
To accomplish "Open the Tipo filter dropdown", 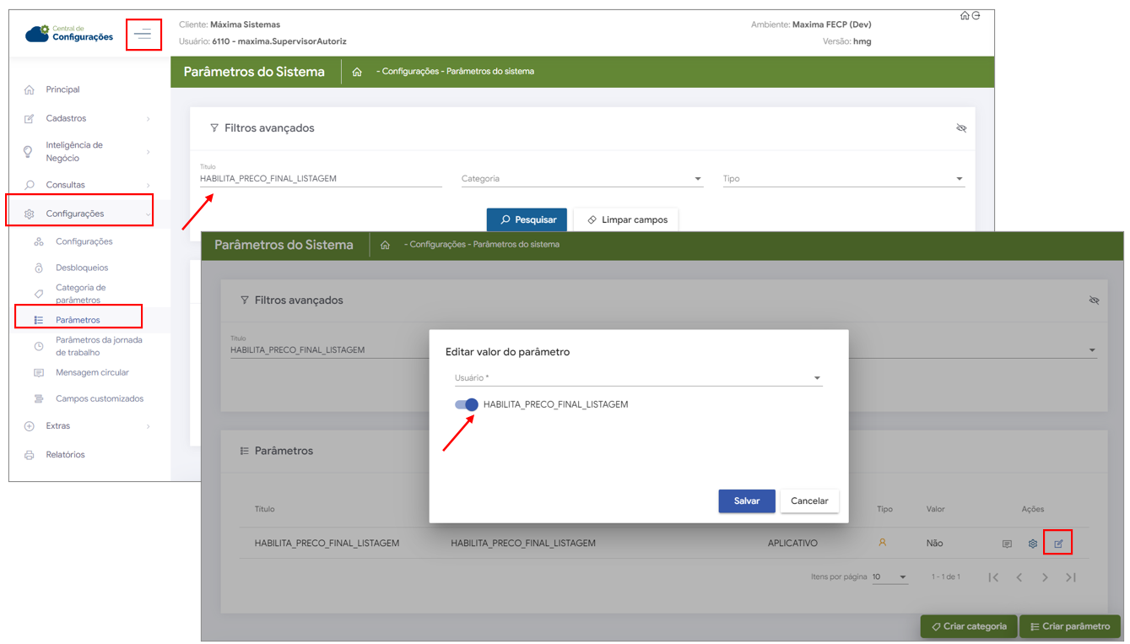I will (x=842, y=179).
